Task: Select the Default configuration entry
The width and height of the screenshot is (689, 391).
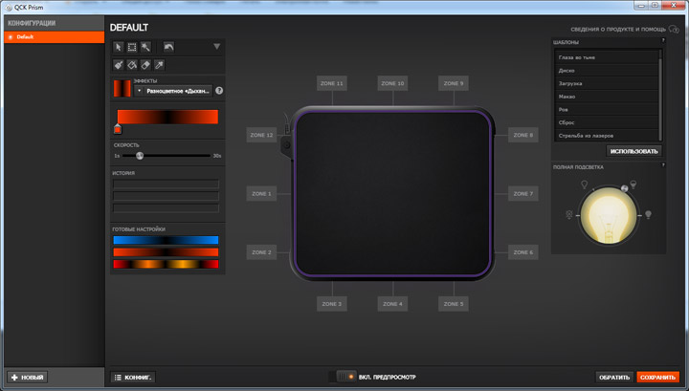Action: 54,37
